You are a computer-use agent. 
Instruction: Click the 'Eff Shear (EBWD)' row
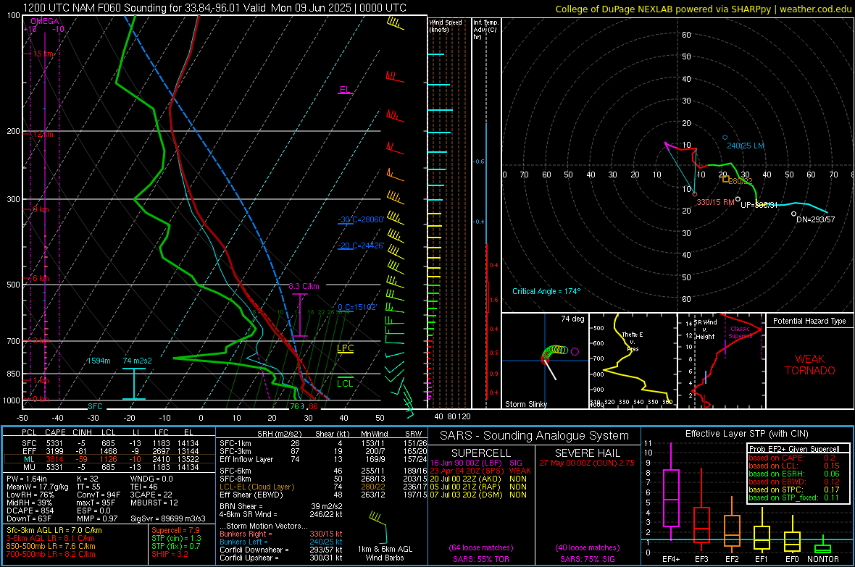[323, 495]
